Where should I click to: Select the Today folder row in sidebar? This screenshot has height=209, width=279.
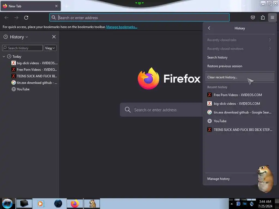[29, 57]
